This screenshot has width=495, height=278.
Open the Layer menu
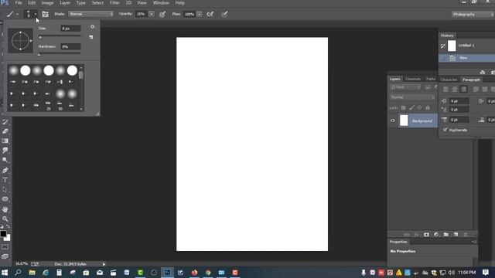65,3
